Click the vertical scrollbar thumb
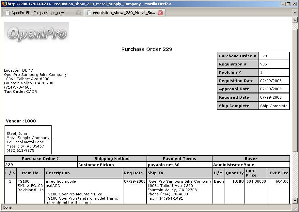The height and width of the screenshot is (212, 299). tap(295, 85)
